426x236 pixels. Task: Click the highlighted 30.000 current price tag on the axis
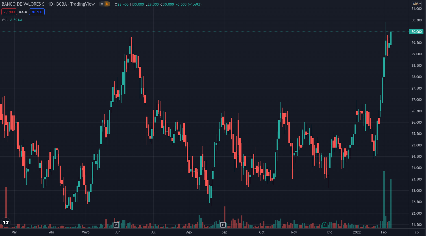416,32
